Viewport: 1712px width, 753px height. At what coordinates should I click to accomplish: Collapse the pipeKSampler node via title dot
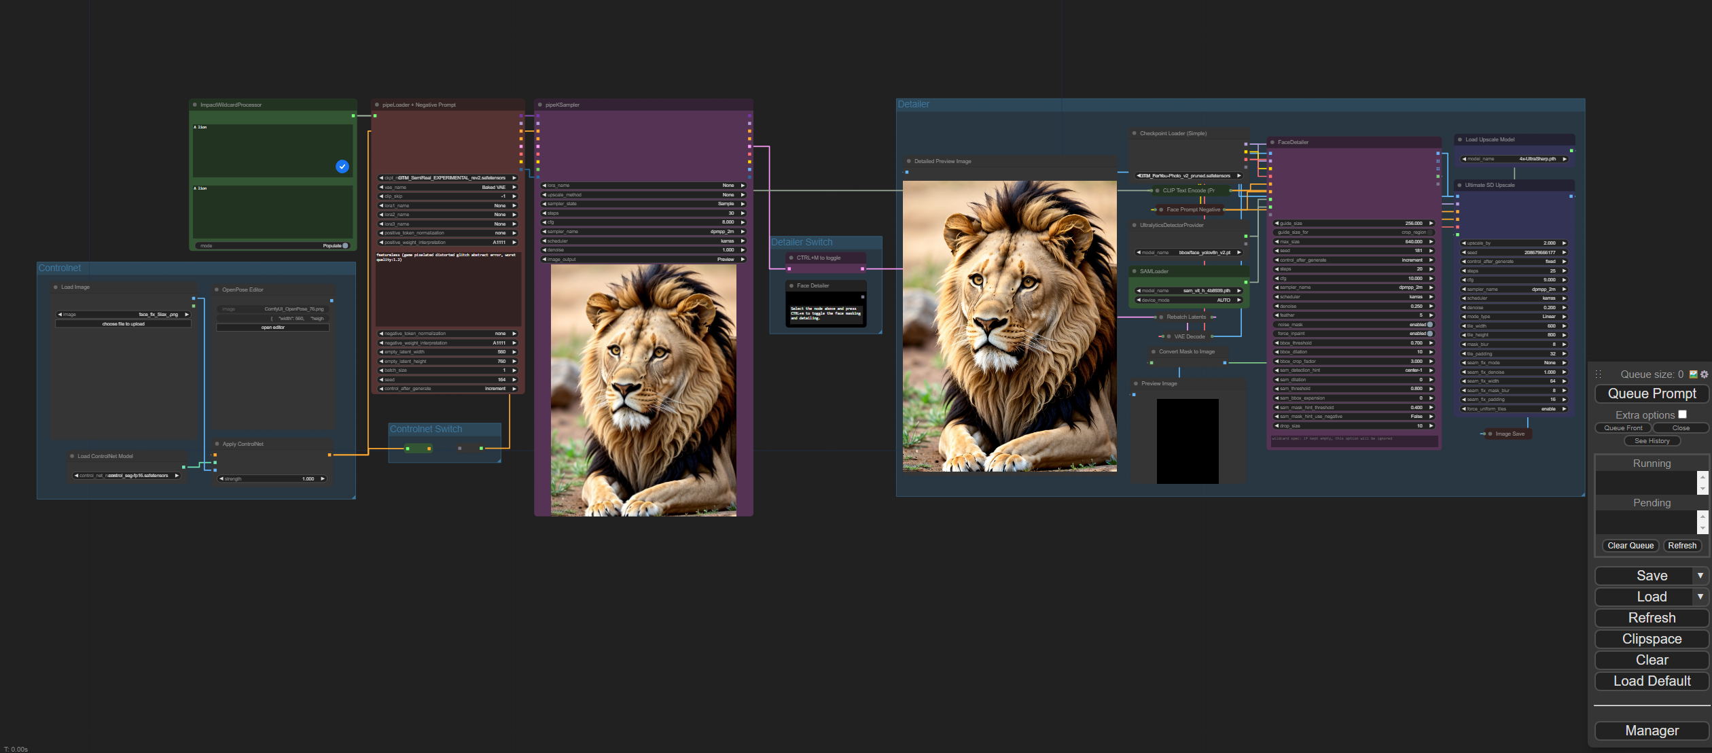tap(540, 105)
